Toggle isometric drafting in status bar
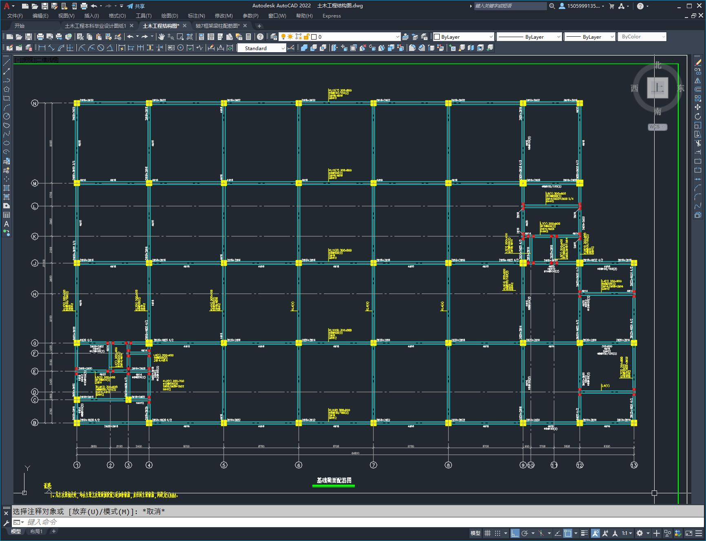The image size is (706, 541). (541, 533)
